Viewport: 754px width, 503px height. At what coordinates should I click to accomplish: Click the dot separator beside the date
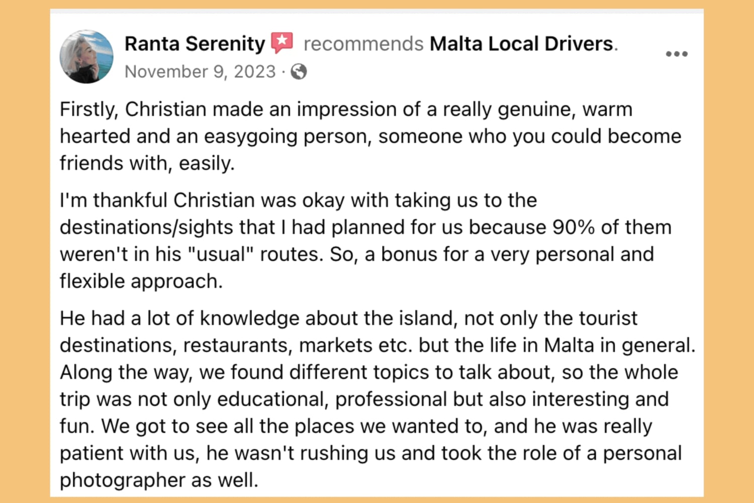[x=282, y=71]
